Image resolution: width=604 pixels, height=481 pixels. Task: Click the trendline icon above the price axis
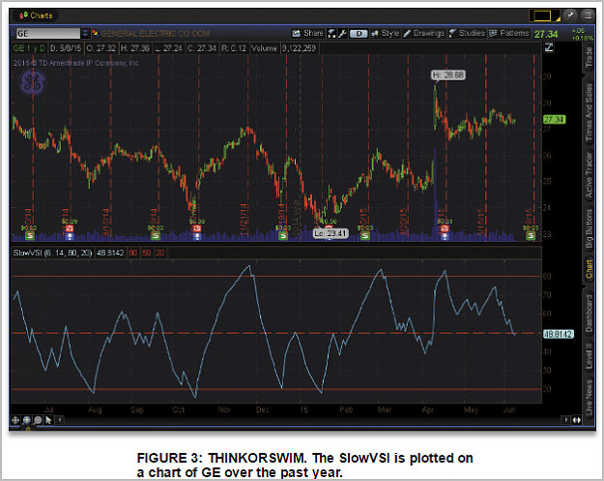(x=549, y=47)
